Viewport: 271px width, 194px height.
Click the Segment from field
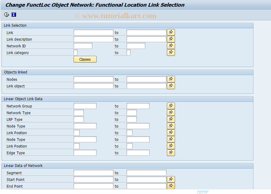tap(94, 173)
